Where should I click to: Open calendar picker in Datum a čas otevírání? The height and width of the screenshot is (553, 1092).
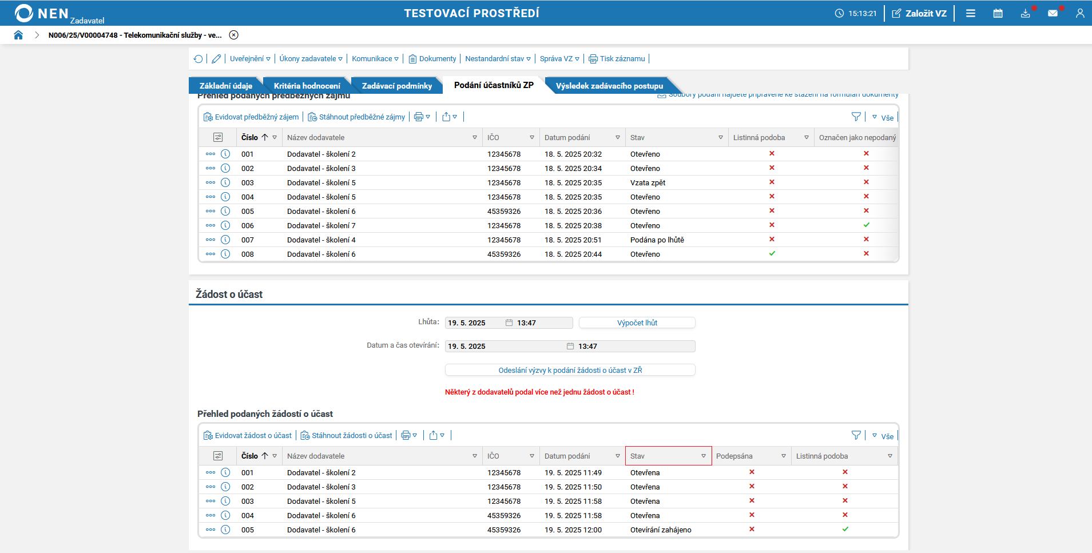(570, 347)
